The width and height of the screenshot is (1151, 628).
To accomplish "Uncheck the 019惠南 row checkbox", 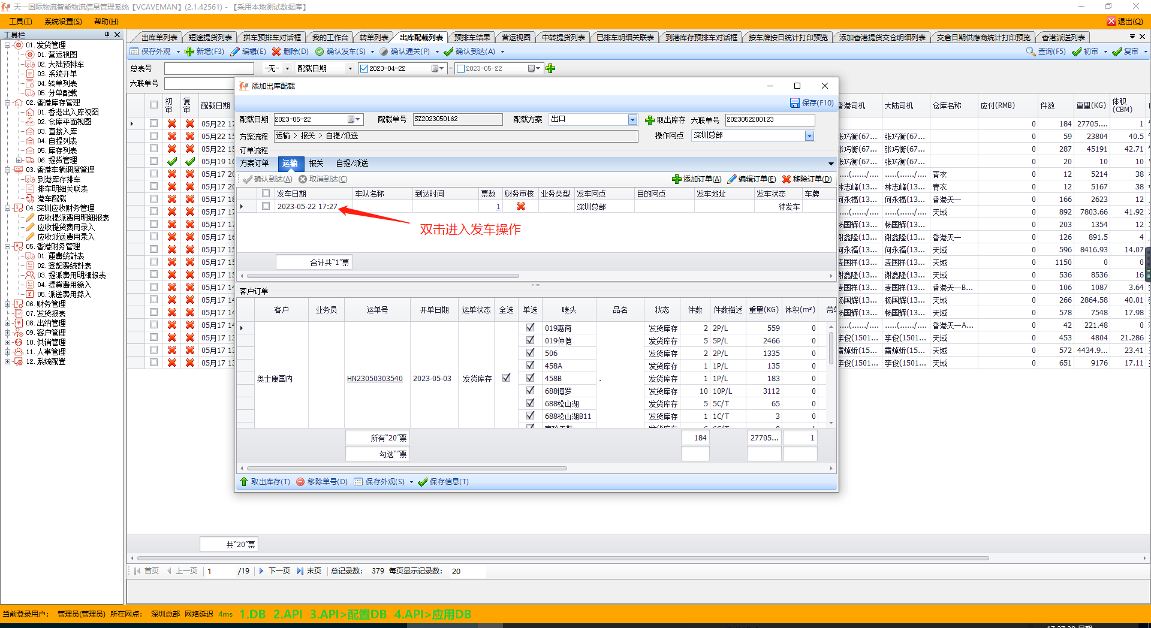I will pyautogui.click(x=530, y=328).
